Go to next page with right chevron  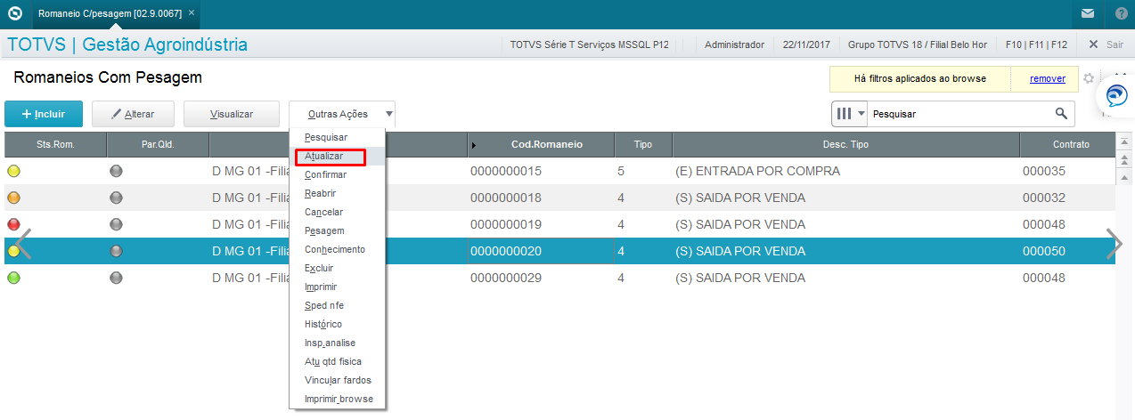[1115, 244]
